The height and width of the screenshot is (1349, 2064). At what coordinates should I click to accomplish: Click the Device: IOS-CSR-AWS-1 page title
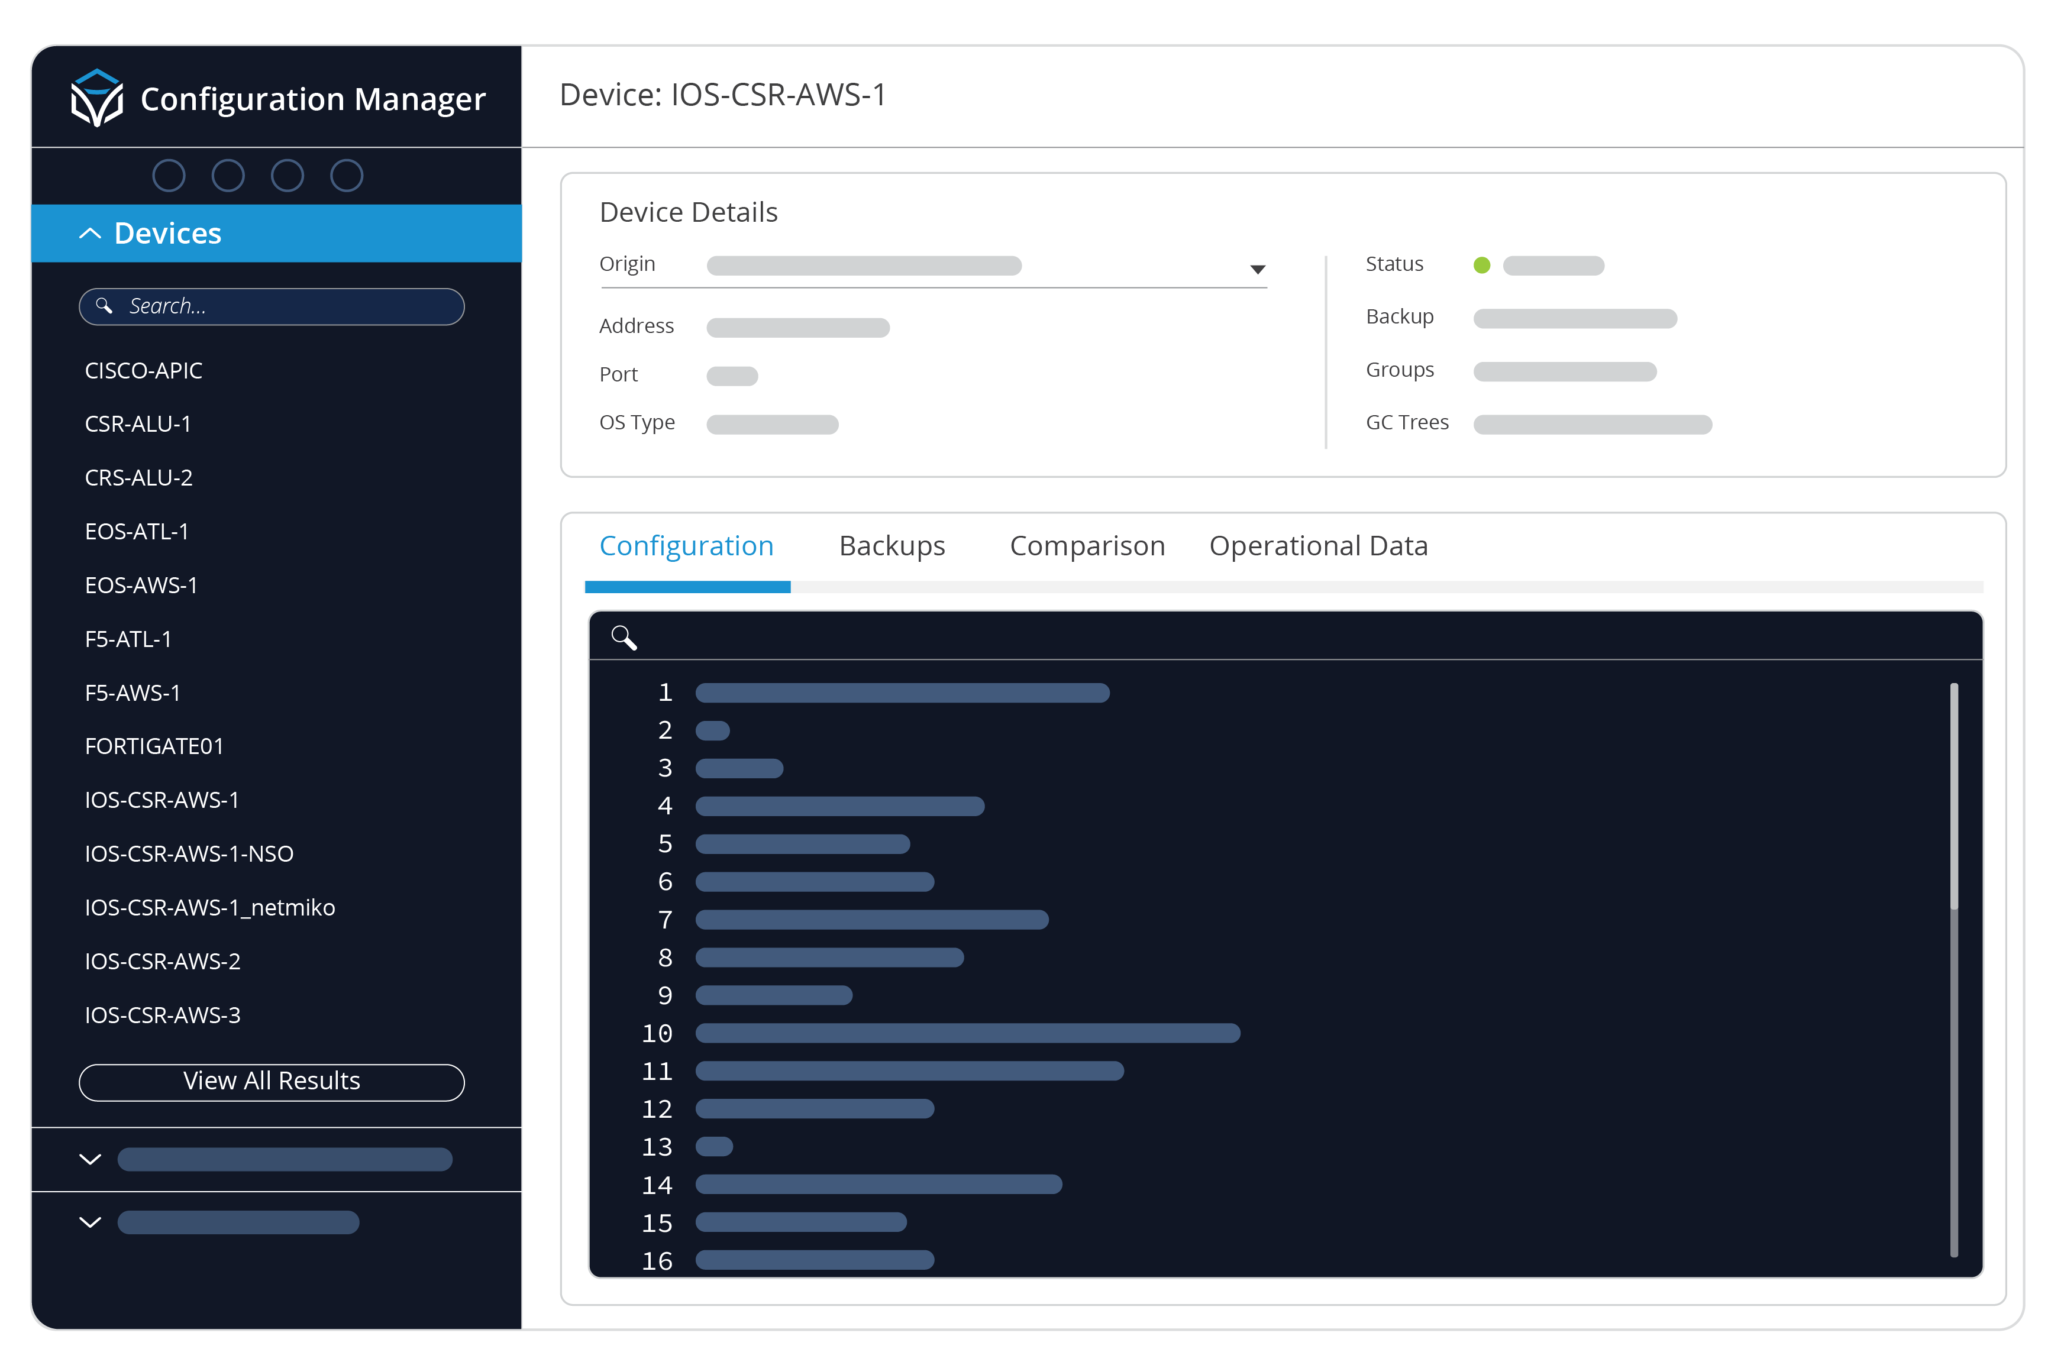click(x=722, y=95)
